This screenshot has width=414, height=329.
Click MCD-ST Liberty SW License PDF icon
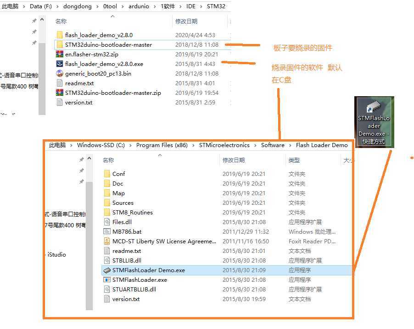click(x=107, y=241)
